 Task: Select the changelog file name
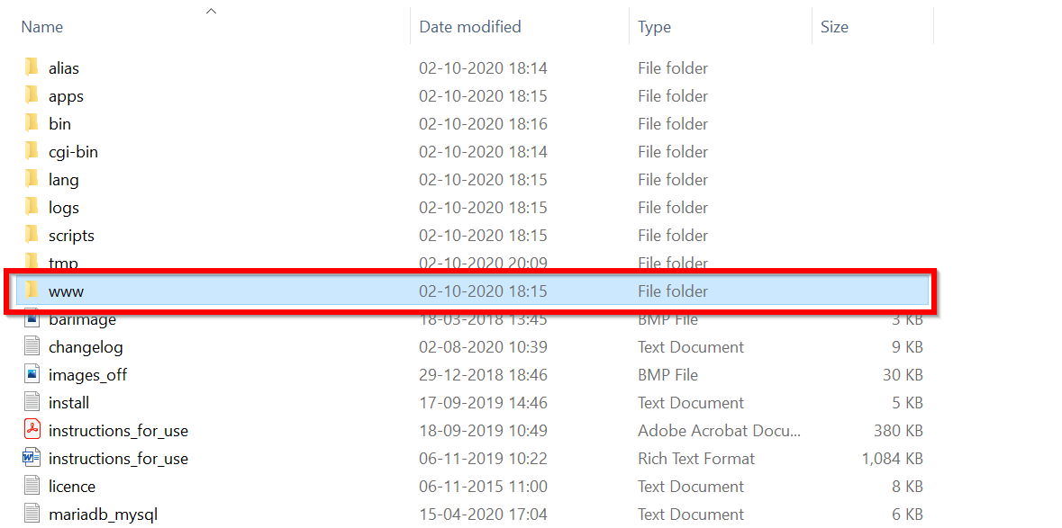pyautogui.click(x=86, y=347)
